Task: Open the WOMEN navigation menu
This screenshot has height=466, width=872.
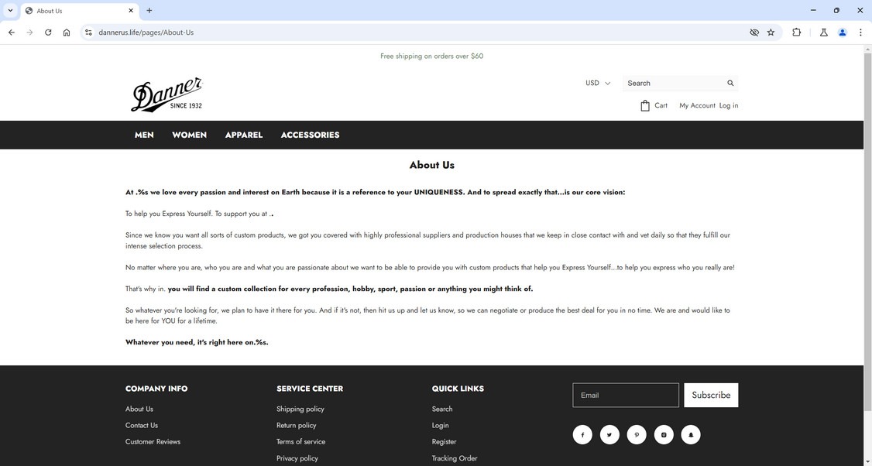Action: 189,135
